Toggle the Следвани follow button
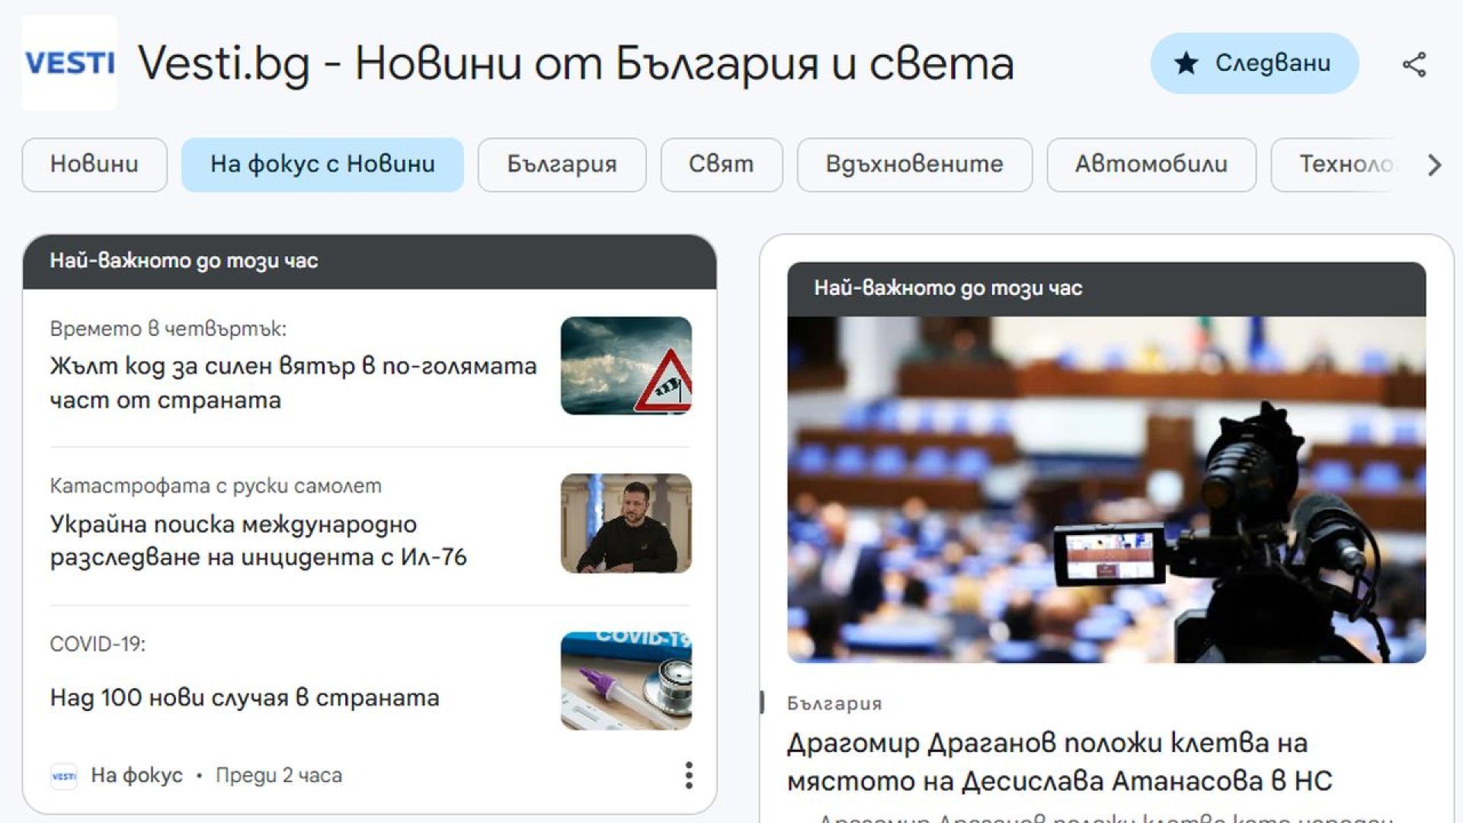 (x=1254, y=63)
